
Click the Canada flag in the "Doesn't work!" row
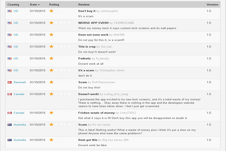coord(9,94)
